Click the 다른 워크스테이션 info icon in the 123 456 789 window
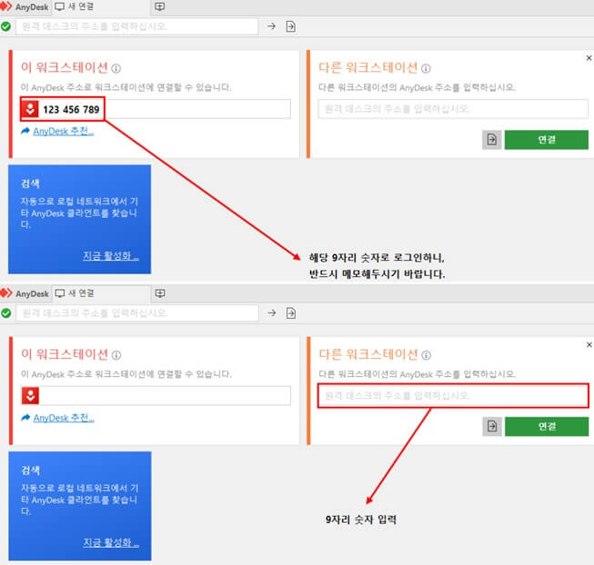The image size is (594, 565). (426, 68)
